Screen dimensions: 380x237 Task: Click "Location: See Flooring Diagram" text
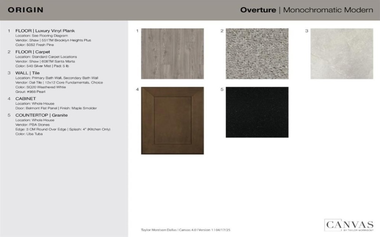click(x=39, y=36)
